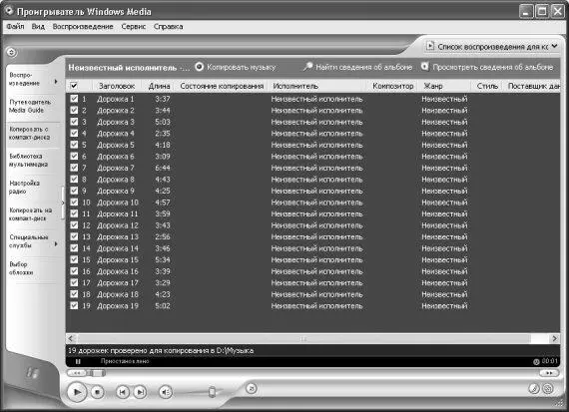The width and height of the screenshot is (569, 412).
Task: Expand the Воспроизведение sidebar arrow
Action: pyautogui.click(x=56, y=81)
